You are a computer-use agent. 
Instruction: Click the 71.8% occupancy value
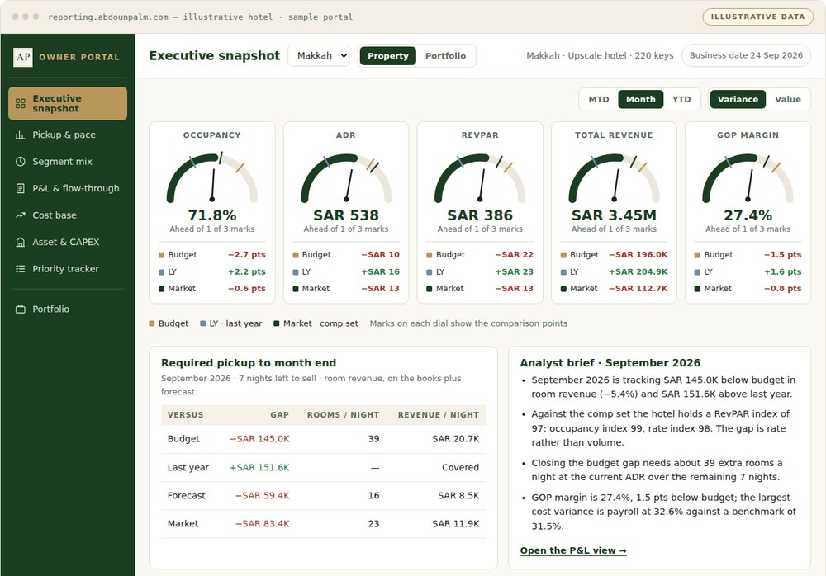click(x=211, y=215)
